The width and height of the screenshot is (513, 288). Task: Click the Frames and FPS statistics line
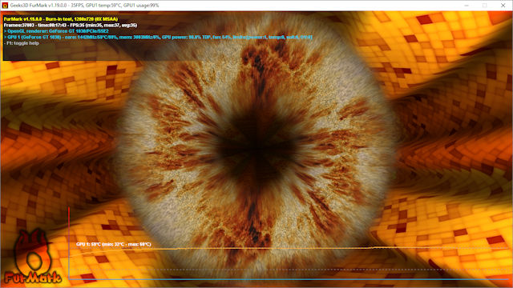[71, 25]
